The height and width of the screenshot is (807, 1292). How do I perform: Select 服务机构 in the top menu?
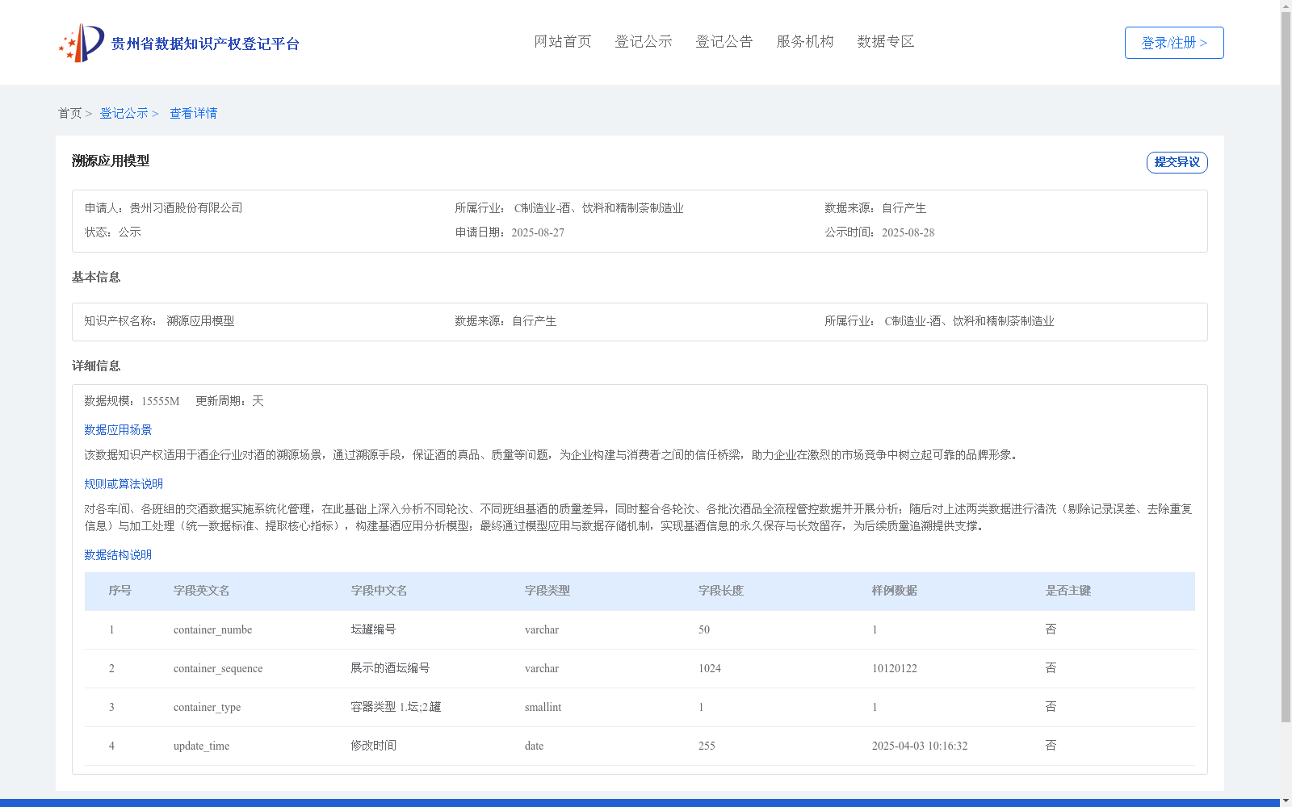(x=805, y=42)
